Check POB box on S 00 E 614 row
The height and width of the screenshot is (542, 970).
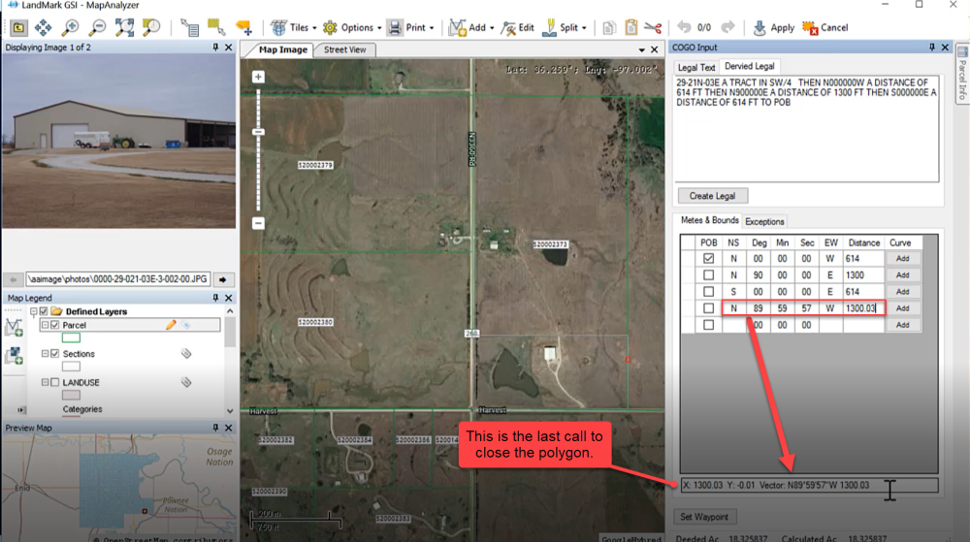point(708,292)
